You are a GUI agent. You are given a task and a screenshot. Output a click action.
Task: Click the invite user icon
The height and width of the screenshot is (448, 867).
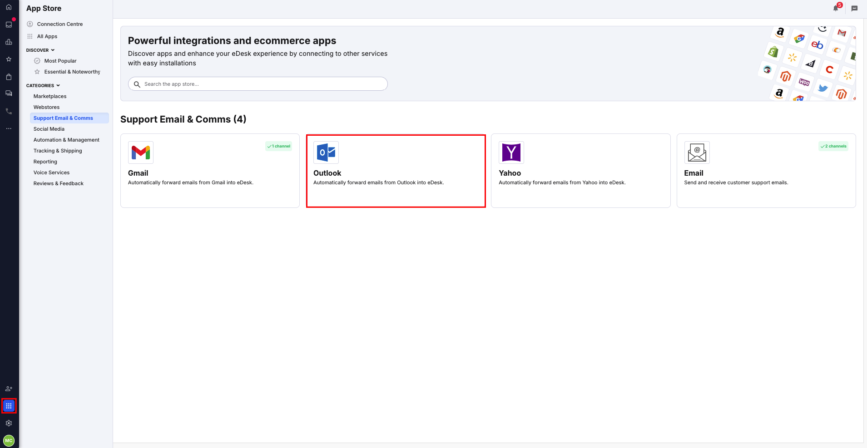pyautogui.click(x=9, y=389)
